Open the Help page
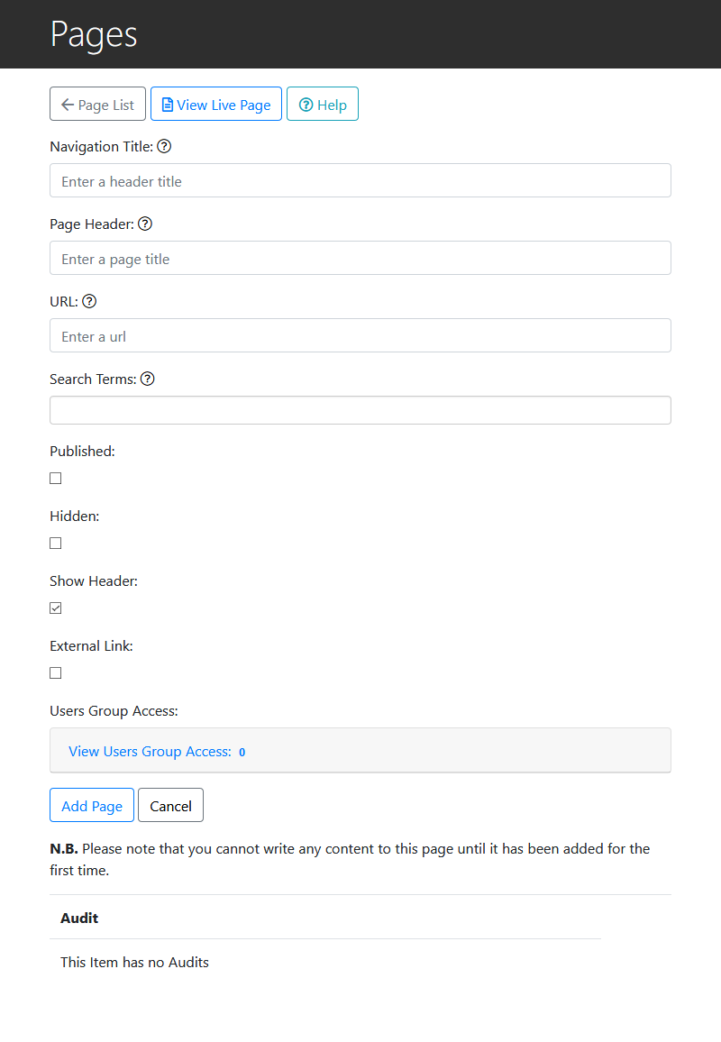This screenshot has width=721, height=1042. [x=322, y=104]
